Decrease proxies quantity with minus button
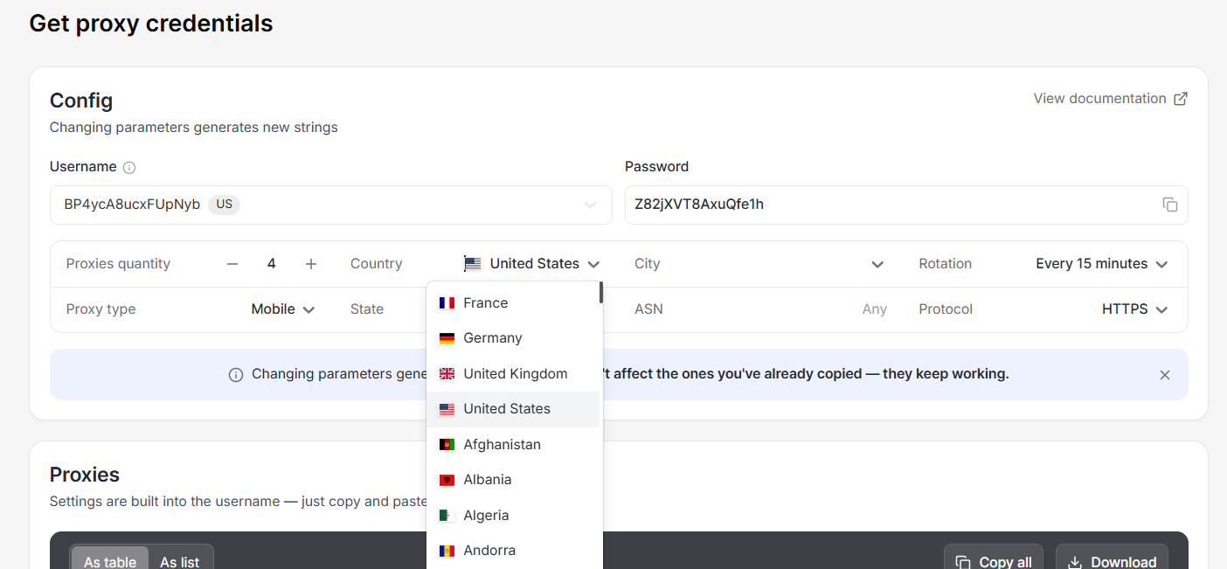1227x569 pixels. [232, 264]
